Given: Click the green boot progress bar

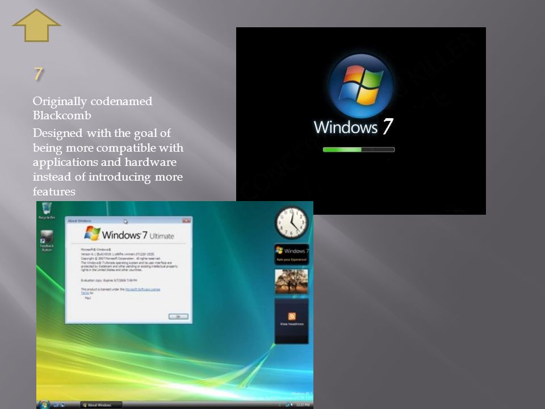Looking at the screenshot, I should click(359, 149).
